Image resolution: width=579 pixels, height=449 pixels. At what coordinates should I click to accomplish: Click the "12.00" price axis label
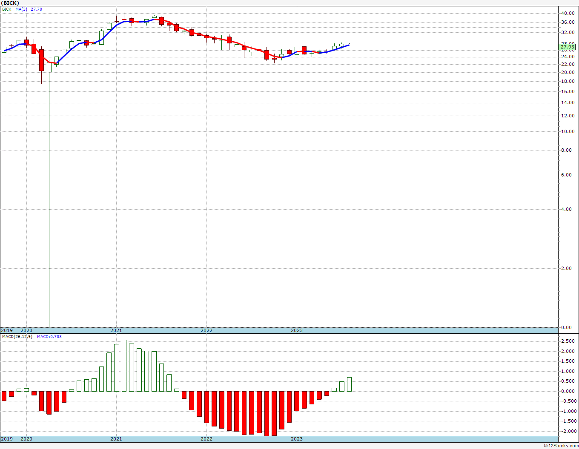pos(568,116)
